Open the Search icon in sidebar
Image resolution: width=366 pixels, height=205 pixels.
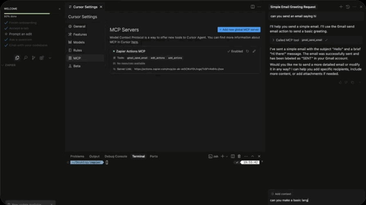point(25,58)
